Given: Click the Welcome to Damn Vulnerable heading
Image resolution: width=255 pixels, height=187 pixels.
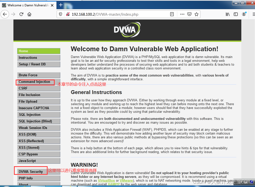Looking at the screenshot, I should coord(144,49).
